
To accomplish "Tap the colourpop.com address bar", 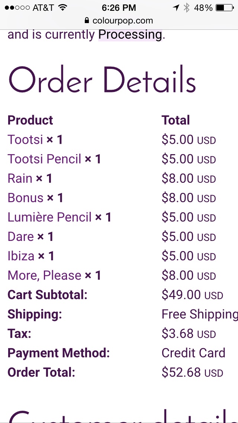I will pyautogui.click(x=119, y=20).
